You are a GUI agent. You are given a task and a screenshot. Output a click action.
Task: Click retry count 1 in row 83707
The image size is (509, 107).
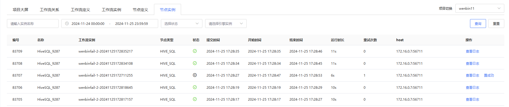(364, 75)
